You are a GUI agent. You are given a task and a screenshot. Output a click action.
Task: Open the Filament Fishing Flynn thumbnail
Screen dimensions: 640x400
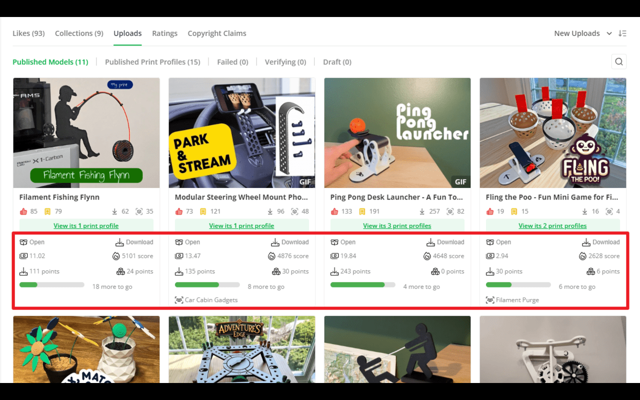pyautogui.click(x=86, y=133)
